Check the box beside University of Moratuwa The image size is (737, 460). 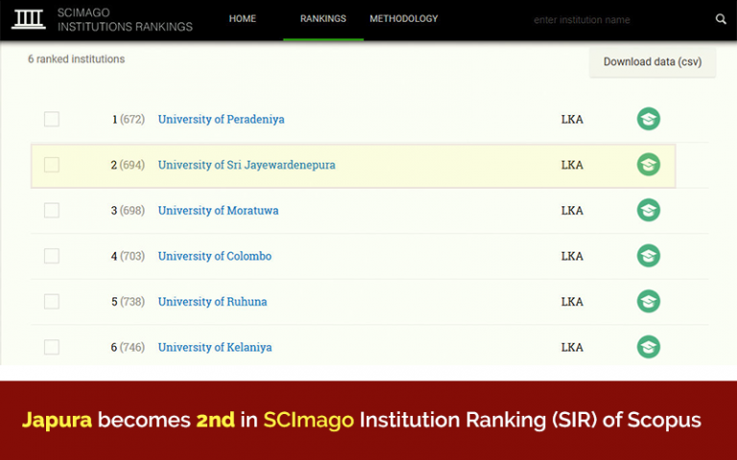tap(52, 211)
